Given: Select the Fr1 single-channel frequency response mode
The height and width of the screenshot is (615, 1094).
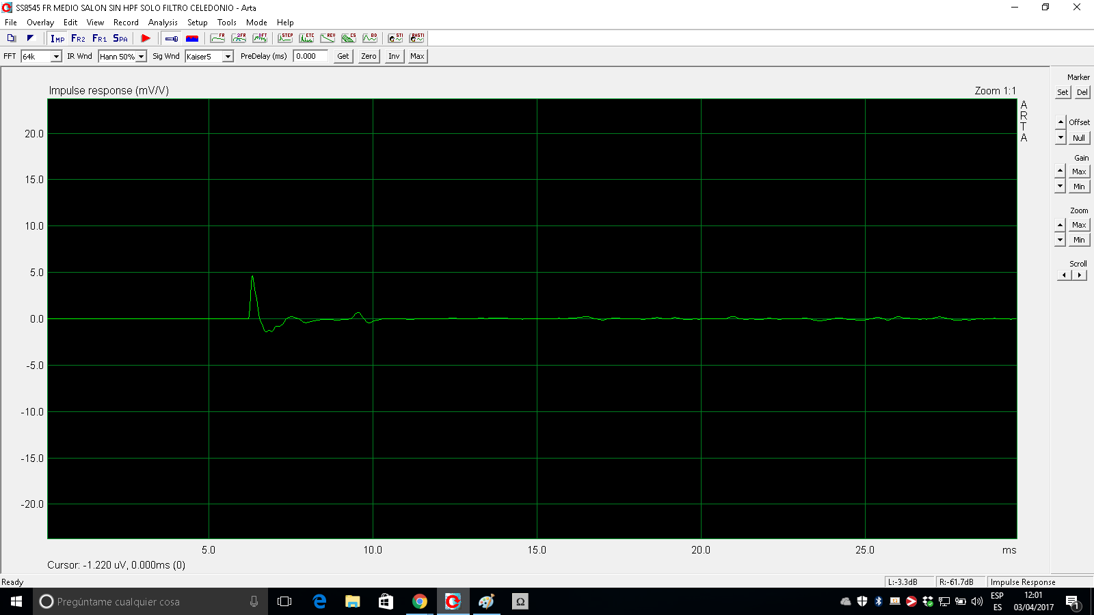Looking at the screenshot, I should pos(99,38).
